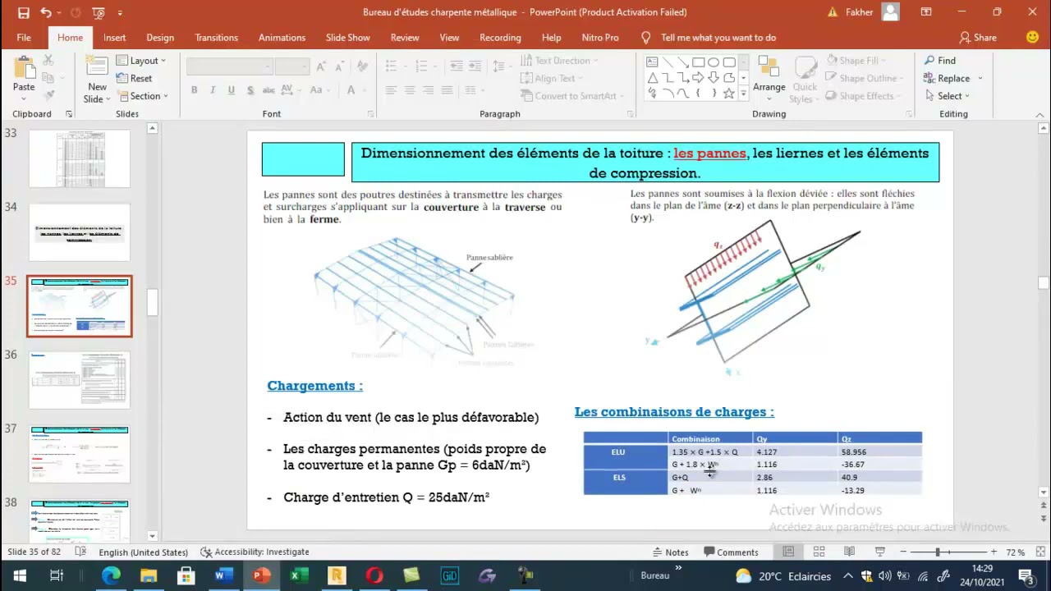Open the Section dropdown
The height and width of the screenshot is (591, 1051).
coord(141,96)
